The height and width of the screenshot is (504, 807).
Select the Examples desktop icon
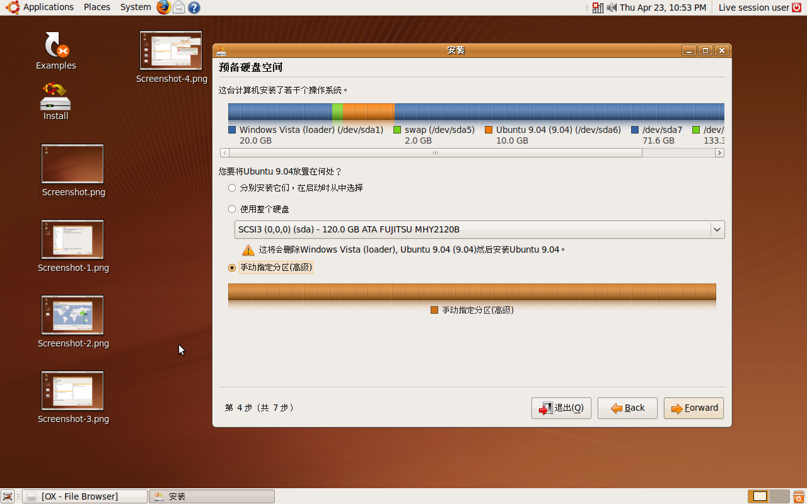(56, 51)
